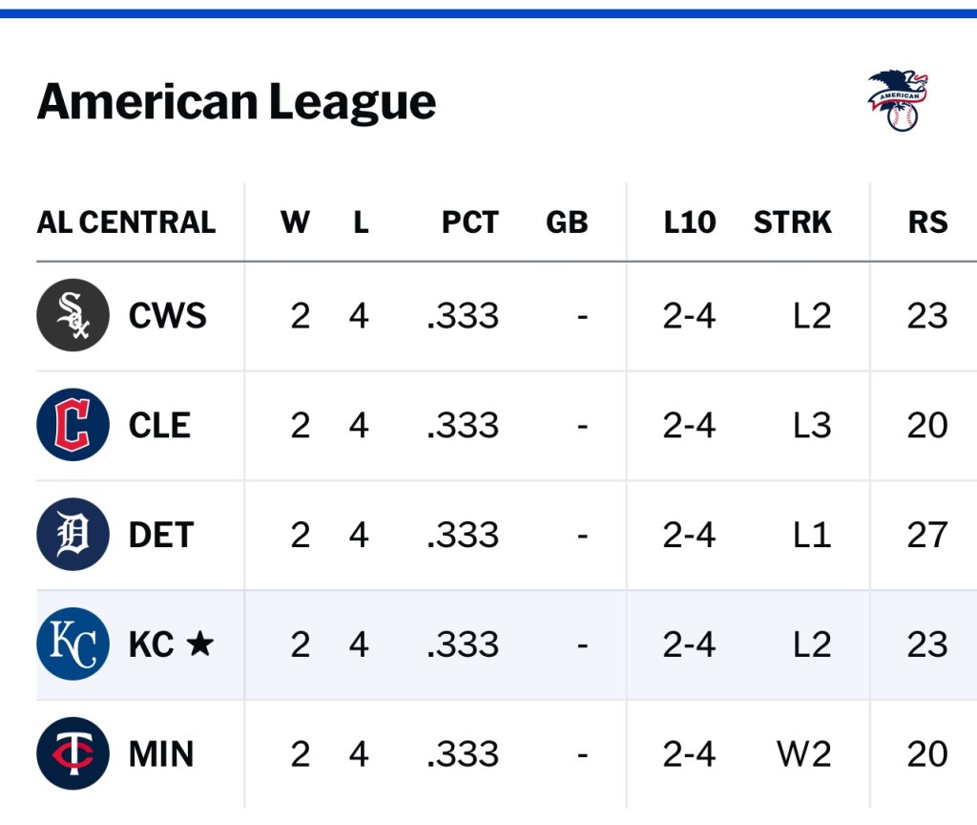Click the favorite star beside KC
Screen dimensions: 977x825
click(x=199, y=645)
